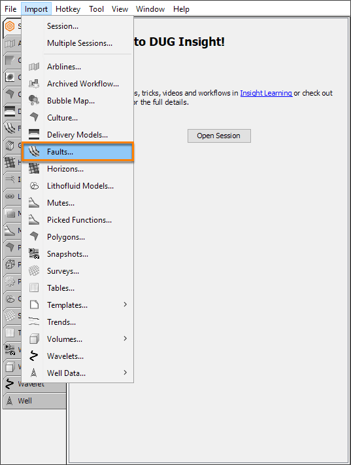The image size is (351, 465).
Task: Select the Snapshots icon in menu
Action: click(x=34, y=254)
